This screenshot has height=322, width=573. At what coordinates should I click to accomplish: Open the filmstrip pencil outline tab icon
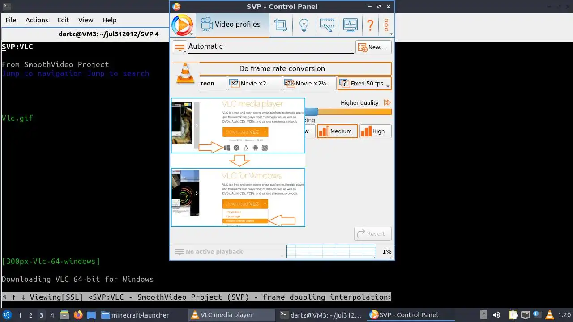[x=327, y=25]
